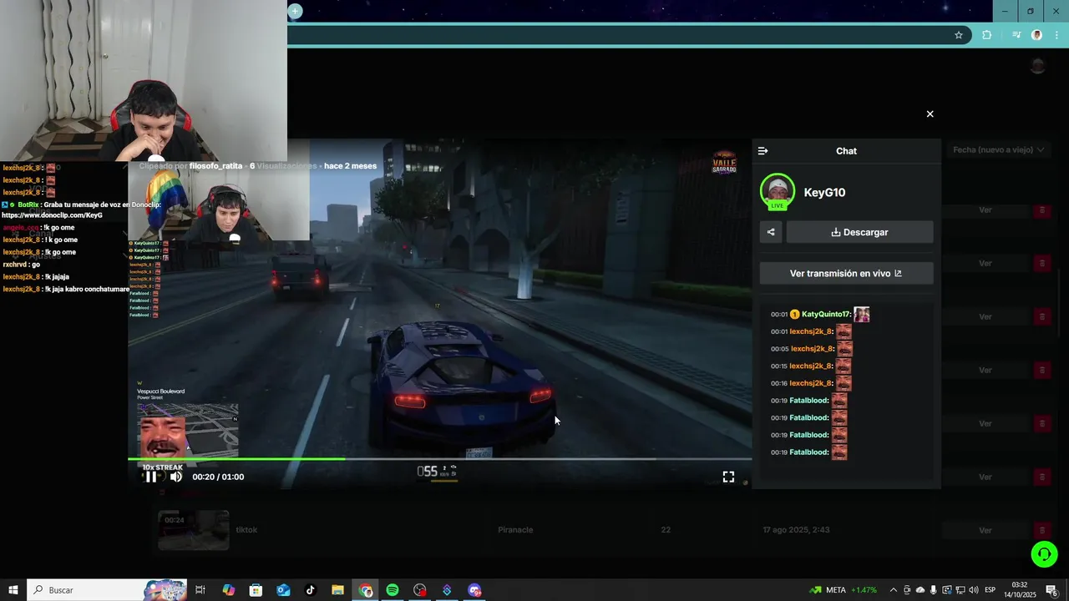Click the taskbar Buscar search box
The width and height of the screenshot is (1069, 601).
(107, 590)
